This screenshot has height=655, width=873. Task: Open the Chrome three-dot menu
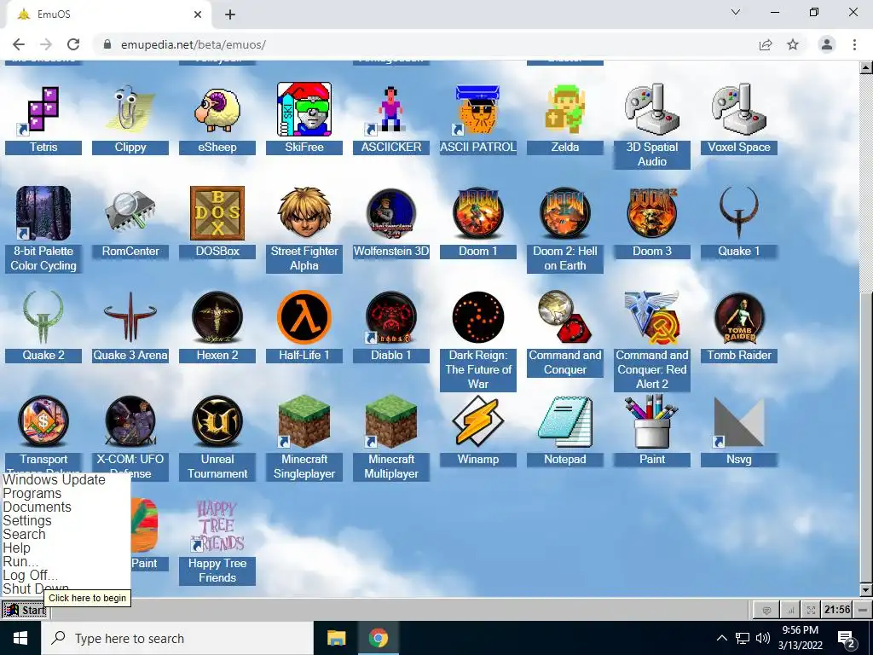(x=854, y=44)
